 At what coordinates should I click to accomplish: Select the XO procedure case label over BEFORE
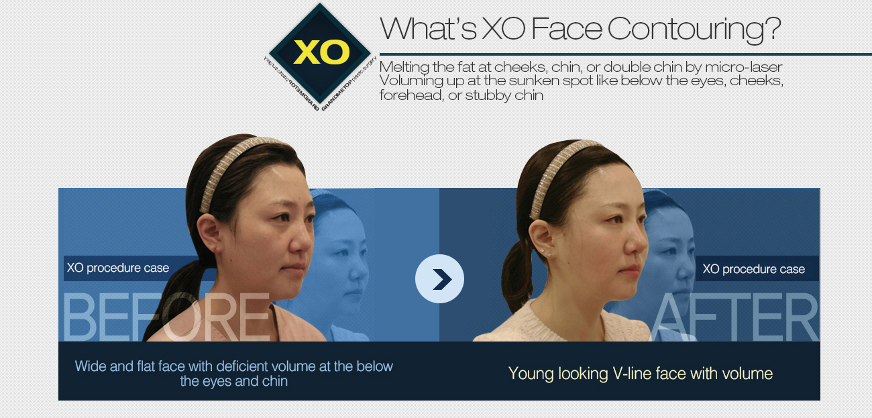pyautogui.click(x=118, y=268)
